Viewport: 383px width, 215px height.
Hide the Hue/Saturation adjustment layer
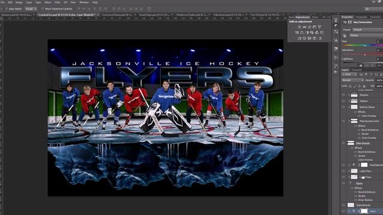[343, 165]
